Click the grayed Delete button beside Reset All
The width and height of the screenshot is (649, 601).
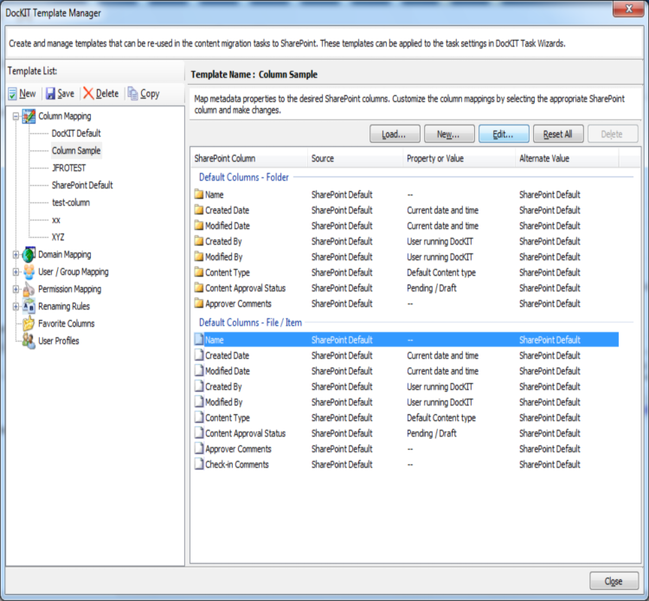coord(613,134)
